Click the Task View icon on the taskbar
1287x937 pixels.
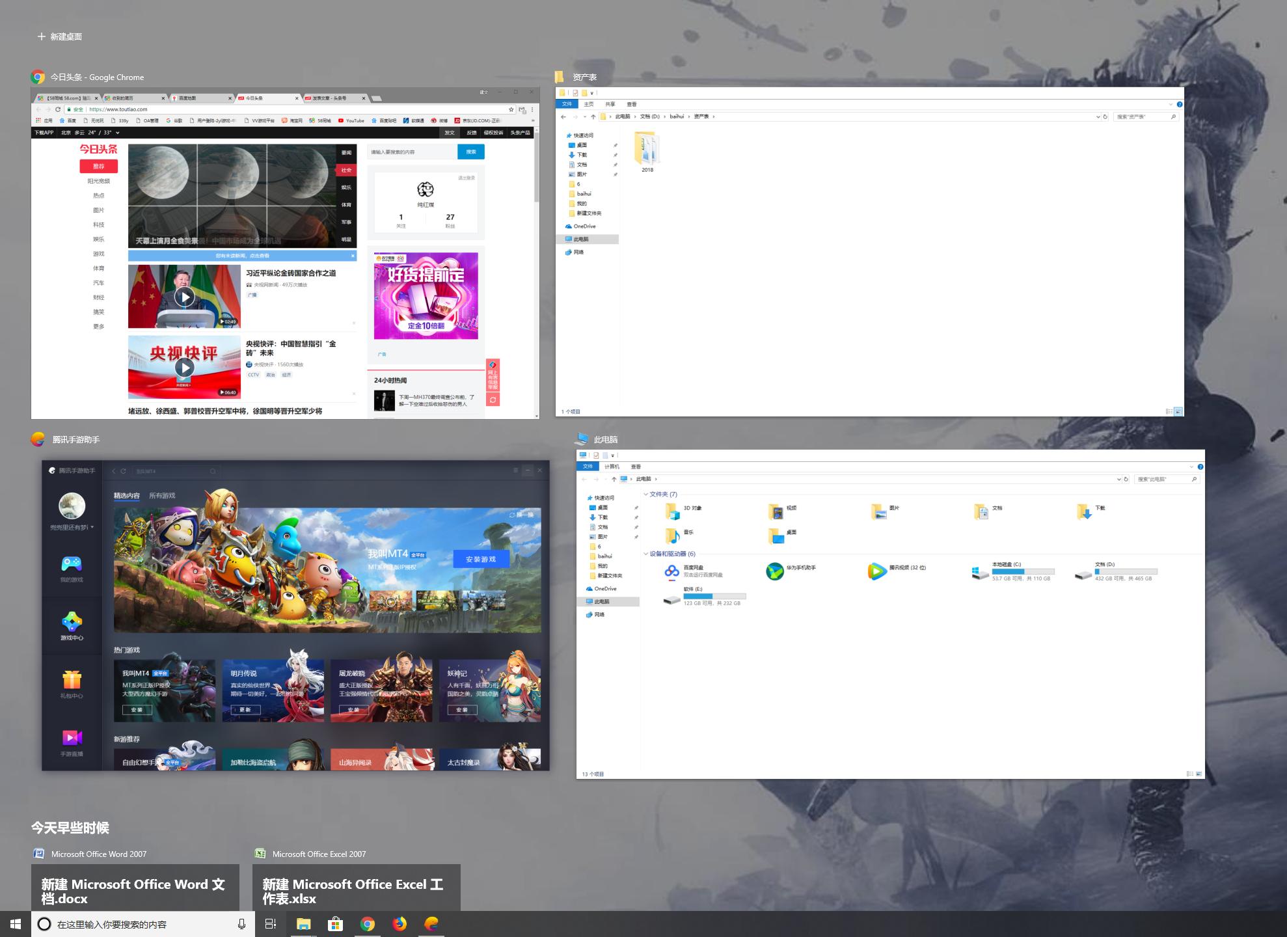tap(269, 923)
